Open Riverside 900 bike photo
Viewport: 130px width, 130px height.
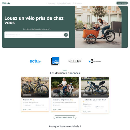coord(35,87)
